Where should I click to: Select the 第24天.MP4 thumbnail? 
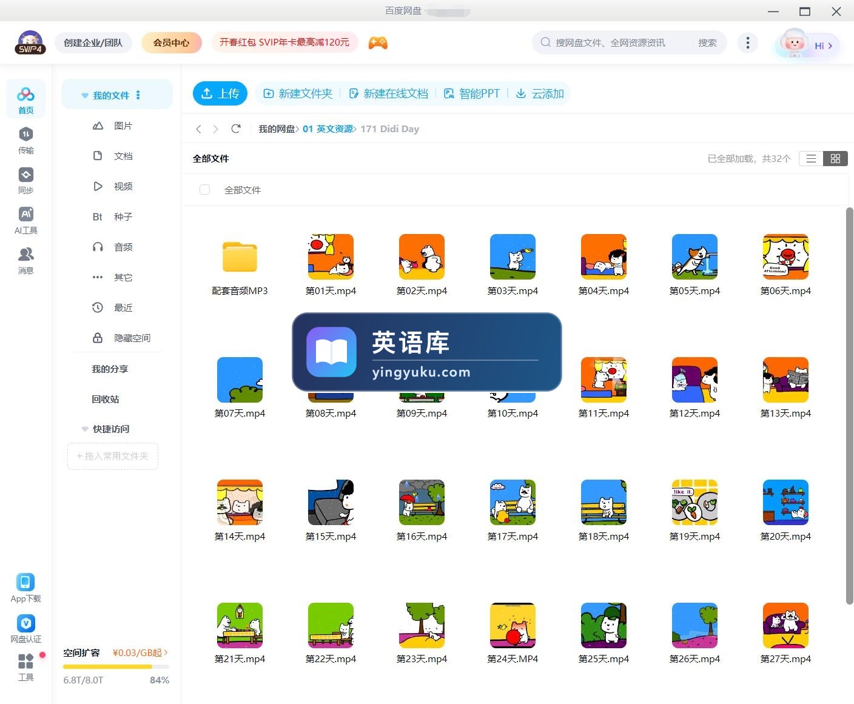(513, 625)
